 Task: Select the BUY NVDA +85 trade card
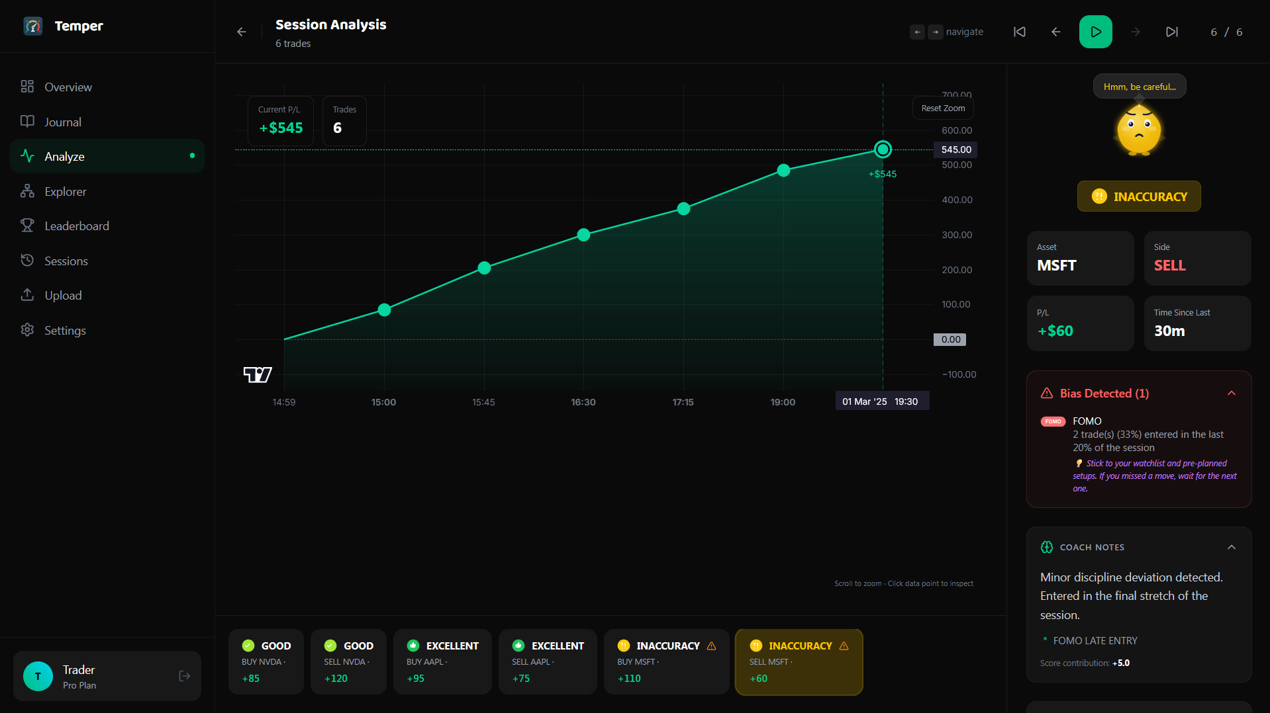point(266,662)
